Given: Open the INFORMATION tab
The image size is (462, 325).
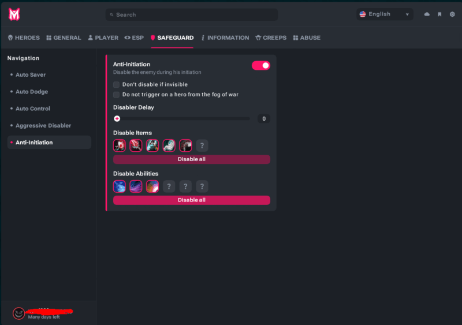Looking at the screenshot, I should (x=225, y=38).
